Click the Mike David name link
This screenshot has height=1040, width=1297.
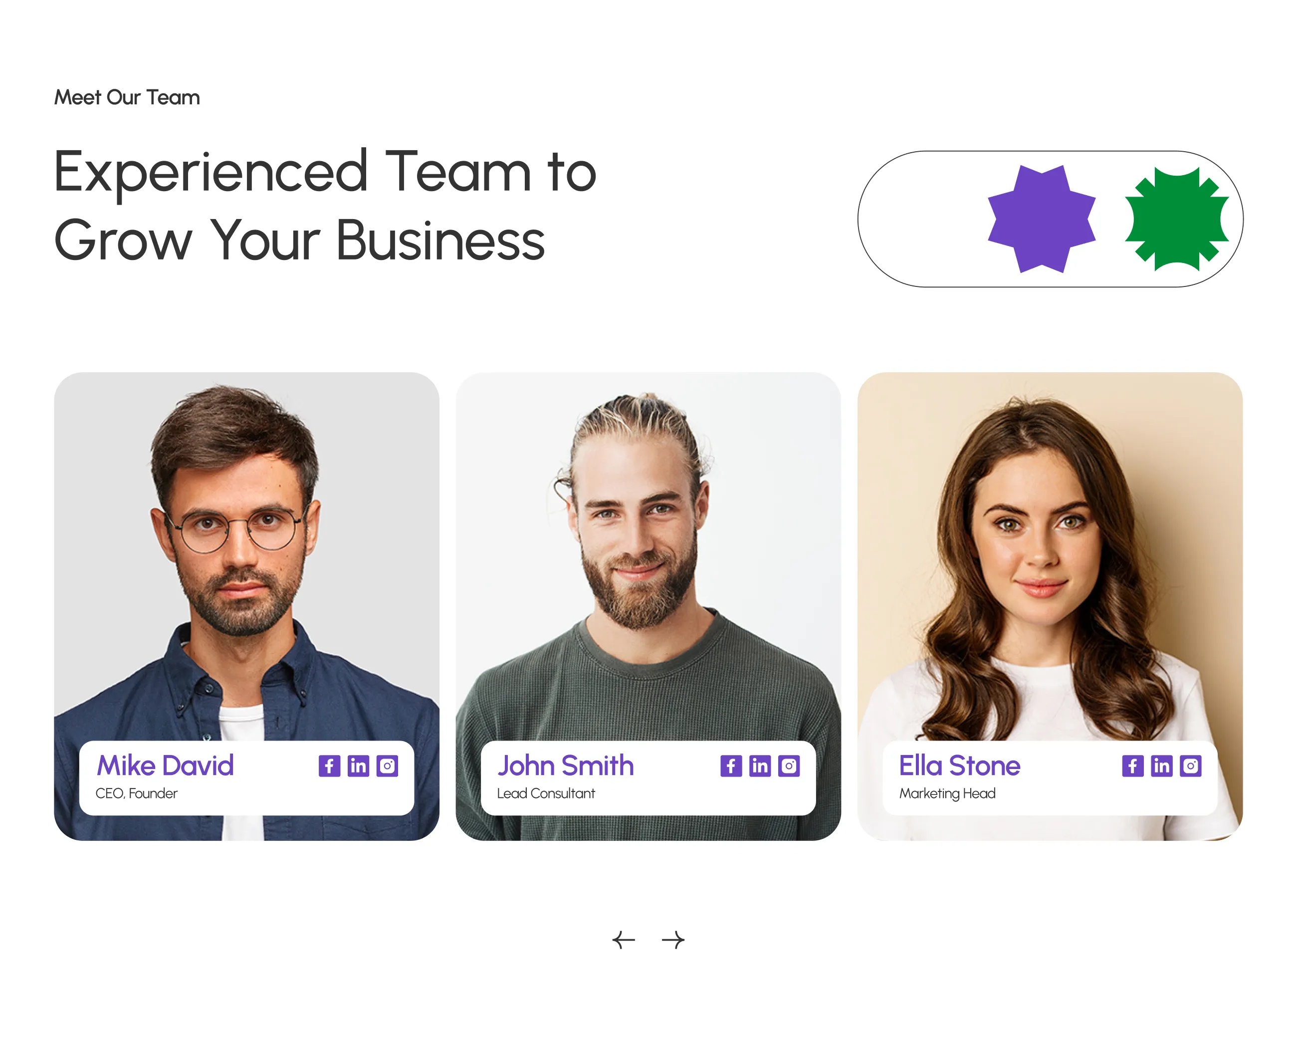pyautogui.click(x=165, y=766)
